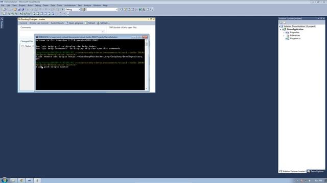Image resolution: width=327 pixels, height=183 pixels.
Task: Switch to the Solution Explorer (master) tab
Action: pyautogui.click(x=292, y=171)
